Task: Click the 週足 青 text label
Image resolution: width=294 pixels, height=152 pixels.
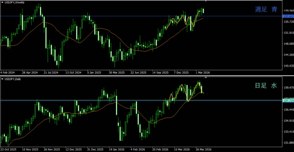Action: click(x=266, y=9)
